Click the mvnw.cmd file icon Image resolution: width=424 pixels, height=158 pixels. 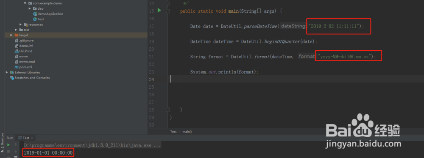pyautogui.click(x=17, y=62)
